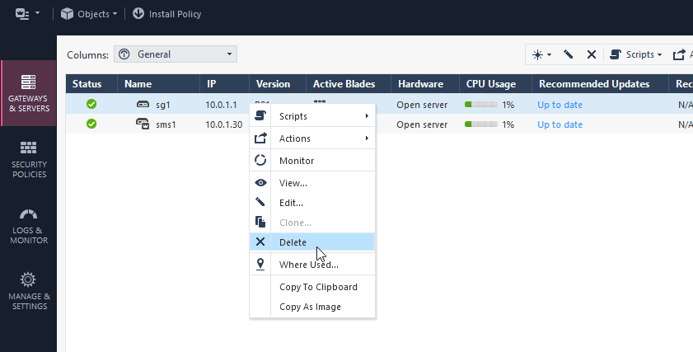Sort by the Hardware column header
This screenshot has height=352, width=693.
click(x=424, y=84)
